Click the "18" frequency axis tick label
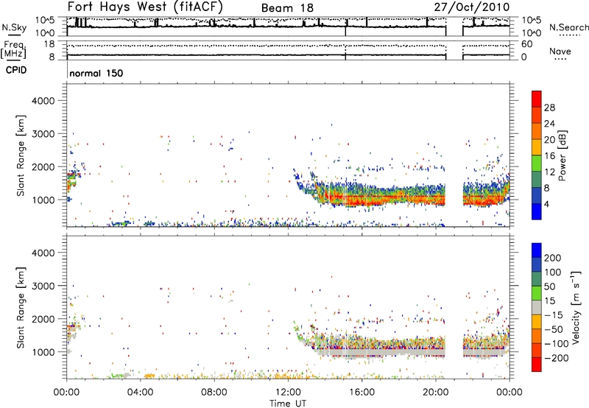Viewport: 589px width, 408px height. (49, 44)
